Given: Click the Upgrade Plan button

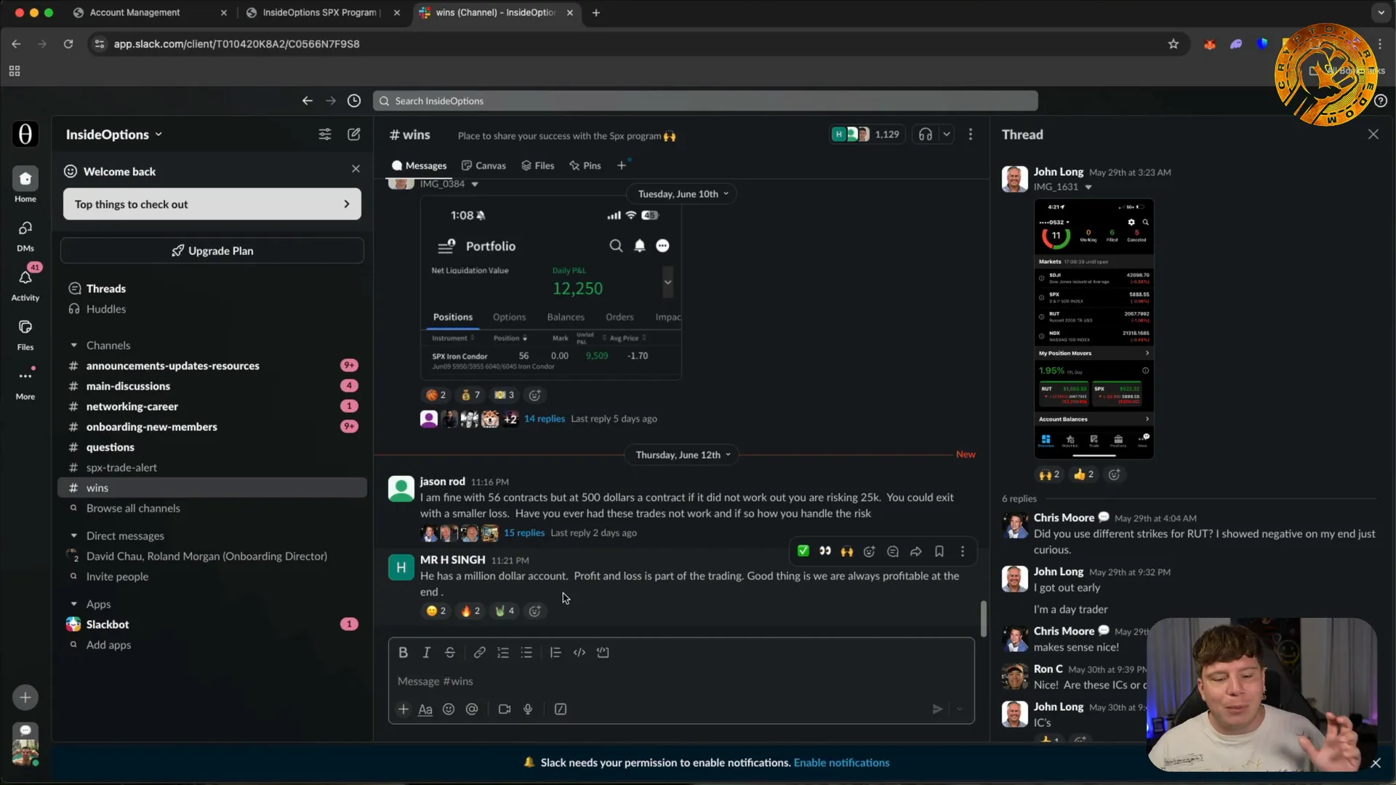Looking at the screenshot, I should point(212,251).
